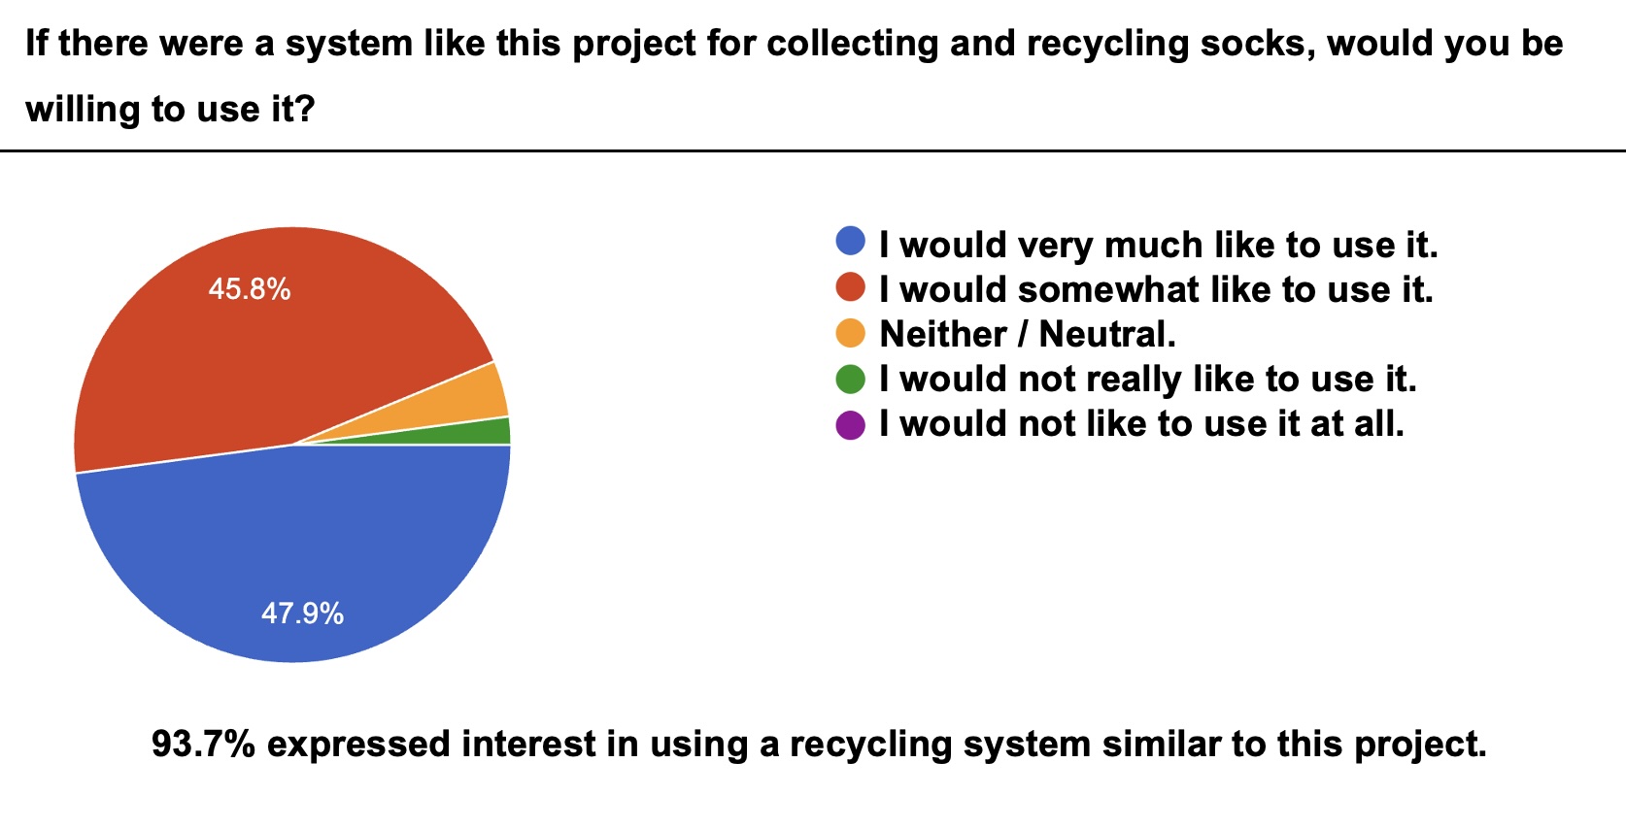Select the "93.7% expressed interest" caption
The height and width of the screenshot is (829, 1626).
819,745
